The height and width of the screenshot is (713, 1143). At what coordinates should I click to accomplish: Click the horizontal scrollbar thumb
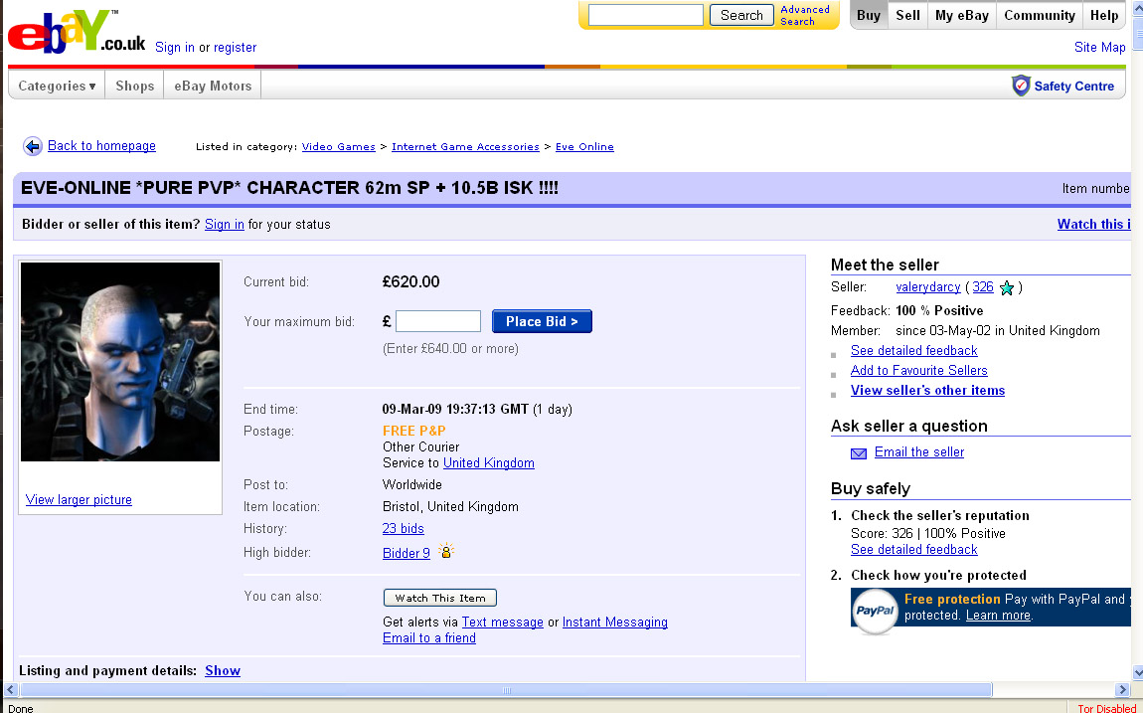[x=506, y=690]
